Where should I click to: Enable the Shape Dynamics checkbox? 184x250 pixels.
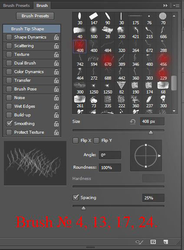pyautogui.click(x=9, y=37)
